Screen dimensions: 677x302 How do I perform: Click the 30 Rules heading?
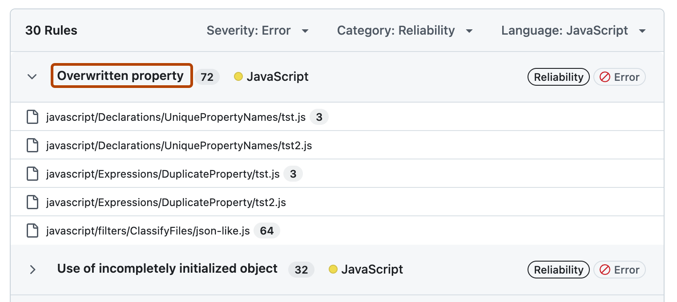[51, 30]
